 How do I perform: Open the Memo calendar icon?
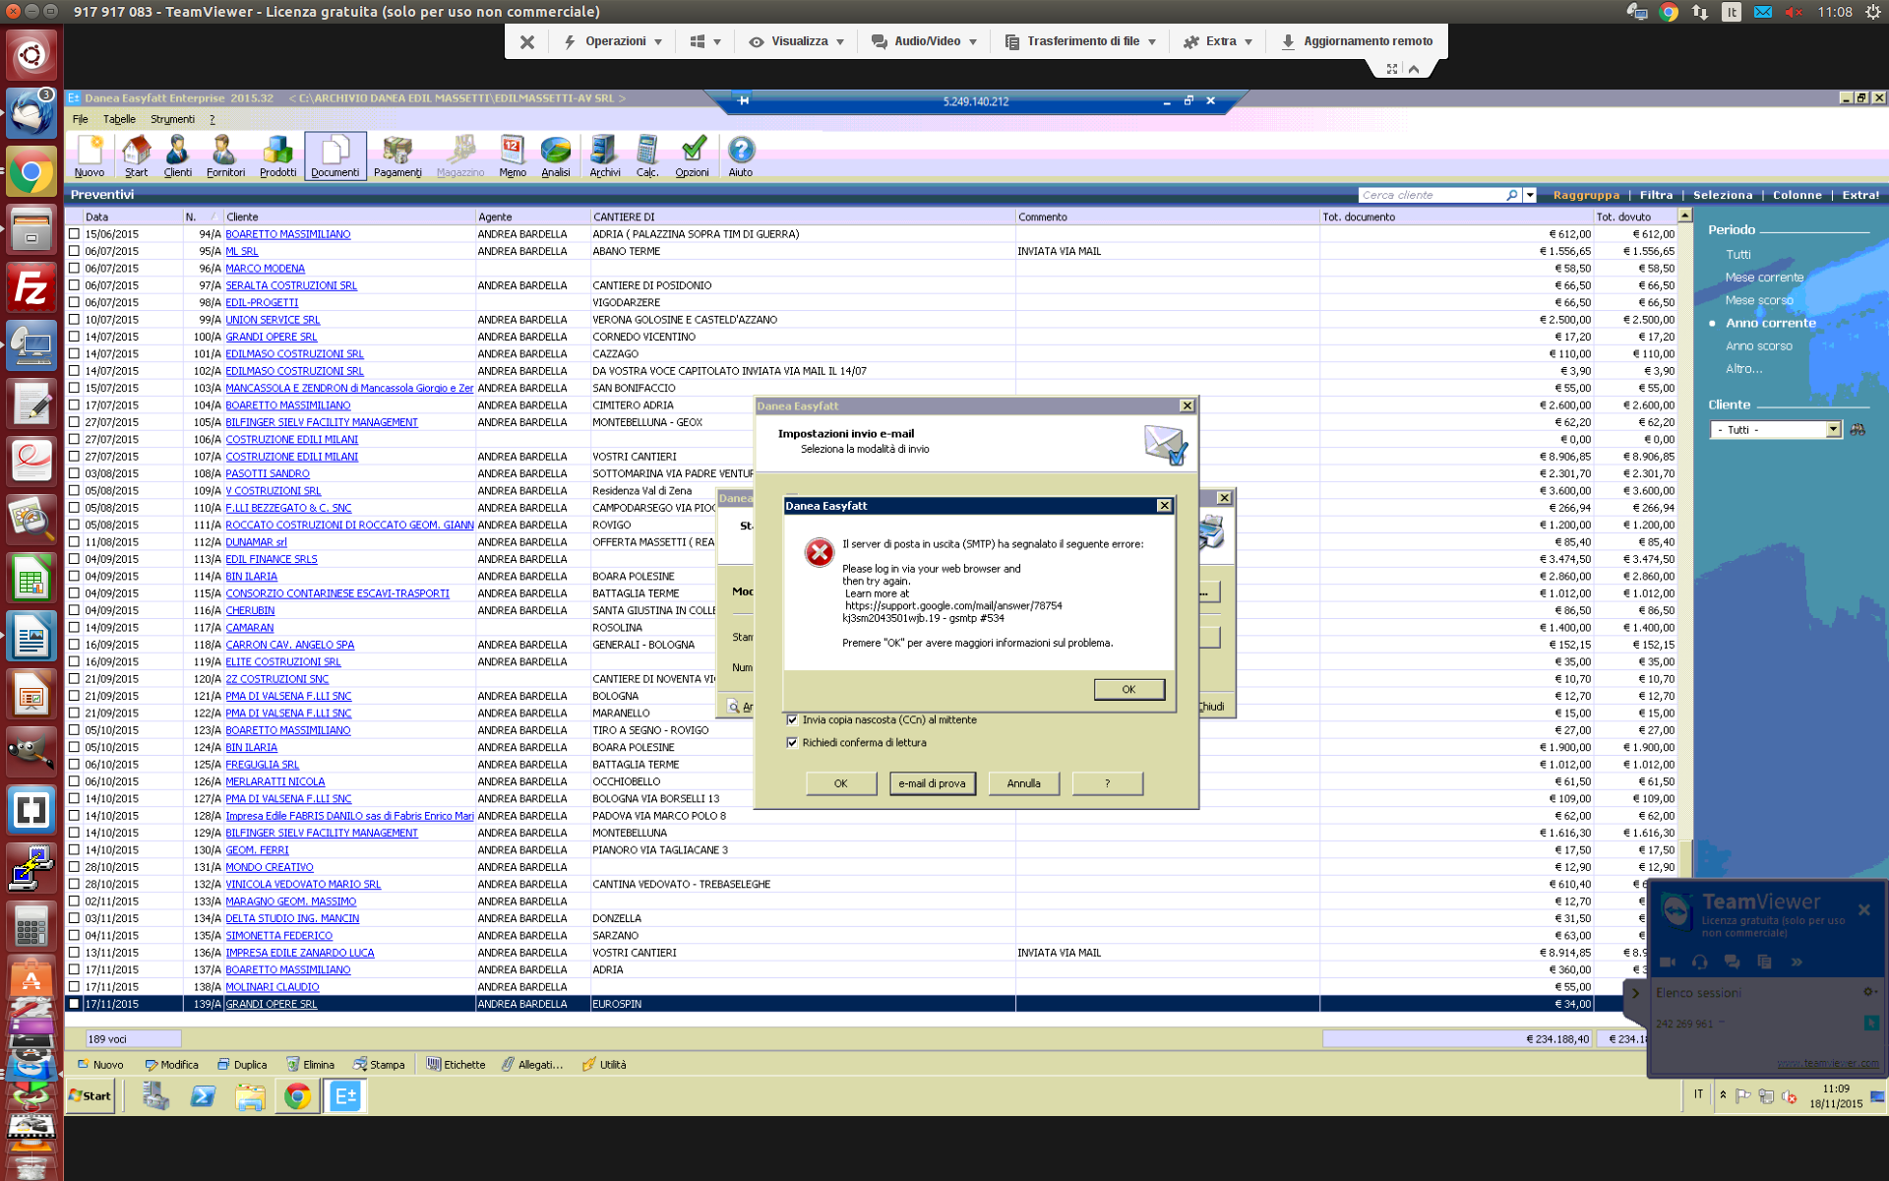[513, 156]
